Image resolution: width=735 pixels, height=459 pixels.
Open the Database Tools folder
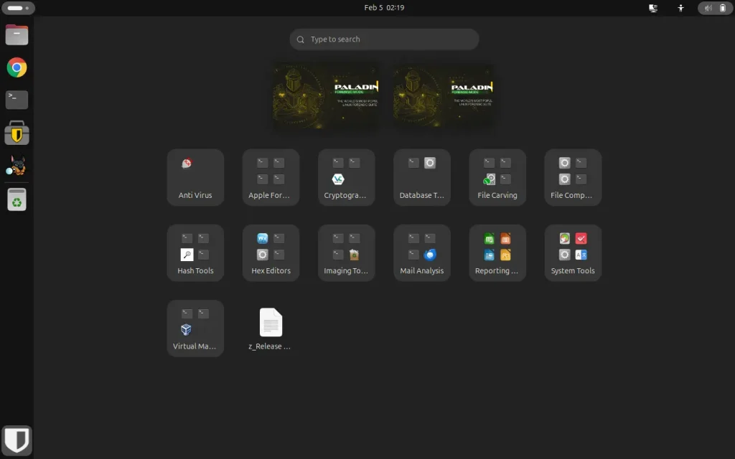point(421,177)
